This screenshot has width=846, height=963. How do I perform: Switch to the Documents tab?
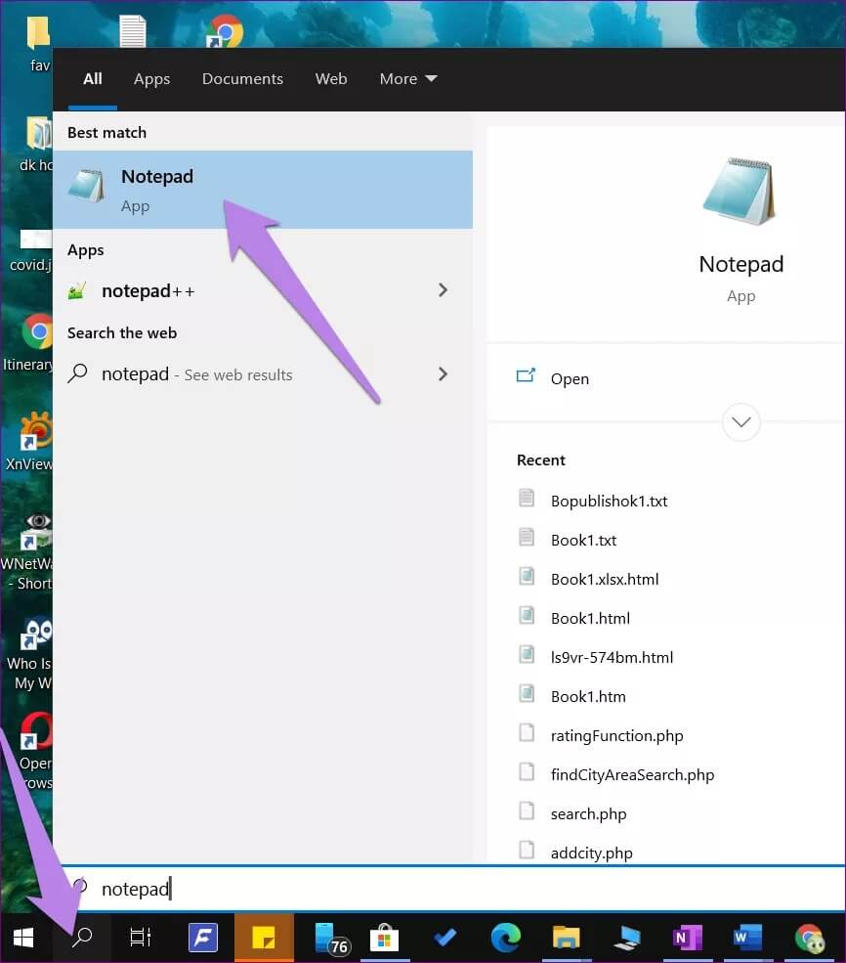pyautogui.click(x=242, y=78)
